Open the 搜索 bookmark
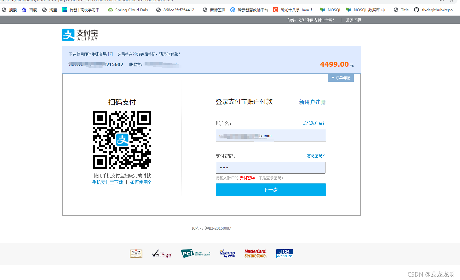460x280 pixels. (x=9, y=10)
